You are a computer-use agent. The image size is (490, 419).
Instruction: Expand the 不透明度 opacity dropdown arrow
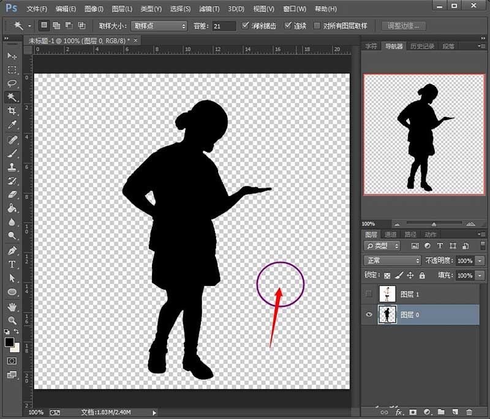coord(479,260)
